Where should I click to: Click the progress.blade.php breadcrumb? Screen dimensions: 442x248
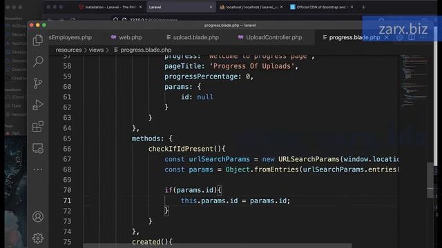pyautogui.click(x=143, y=50)
